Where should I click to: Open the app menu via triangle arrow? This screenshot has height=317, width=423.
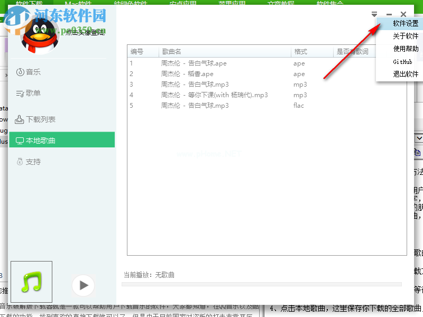click(374, 14)
